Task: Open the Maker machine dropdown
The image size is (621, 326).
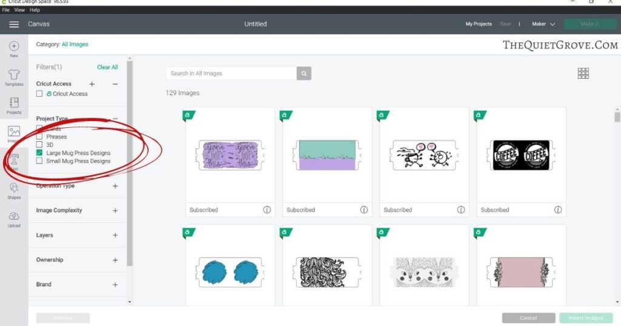Action: [543, 24]
